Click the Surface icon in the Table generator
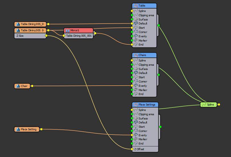The height and width of the screenshot is (157, 231). pyautogui.click(x=136, y=19)
